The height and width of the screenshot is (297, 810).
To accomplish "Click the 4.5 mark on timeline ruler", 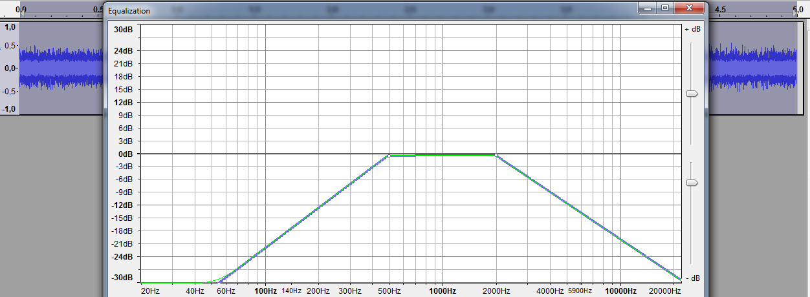I will click(x=719, y=10).
